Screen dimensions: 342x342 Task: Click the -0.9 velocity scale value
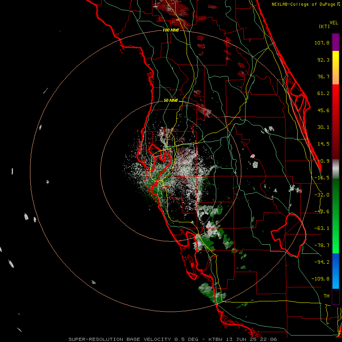pyautogui.click(x=323, y=161)
